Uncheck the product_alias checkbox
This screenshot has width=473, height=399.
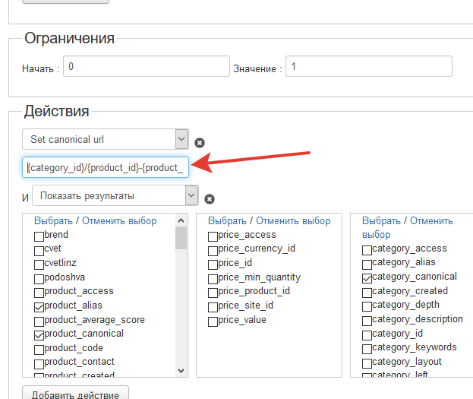[x=39, y=306]
